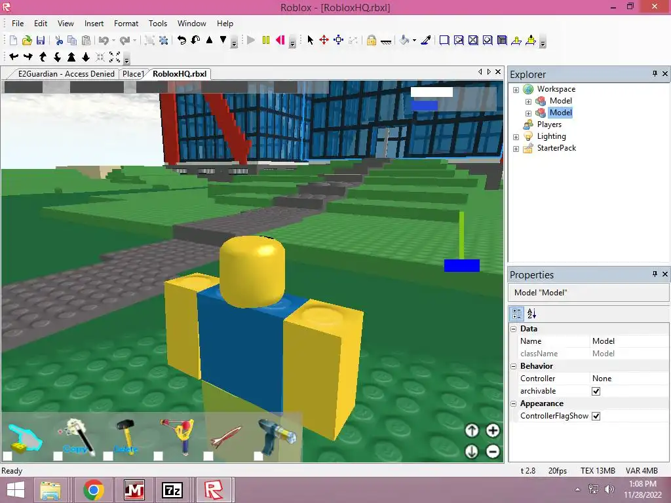Open the surface toolbar overflow options
Image resolution: width=671 pixels, height=503 pixels.
coord(543,43)
